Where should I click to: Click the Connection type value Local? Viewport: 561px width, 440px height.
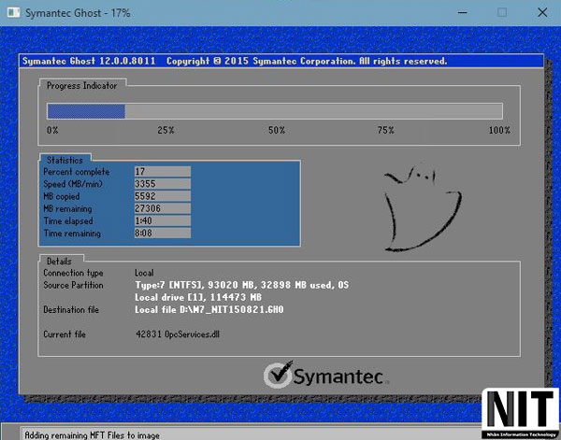[x=144, y=273]
